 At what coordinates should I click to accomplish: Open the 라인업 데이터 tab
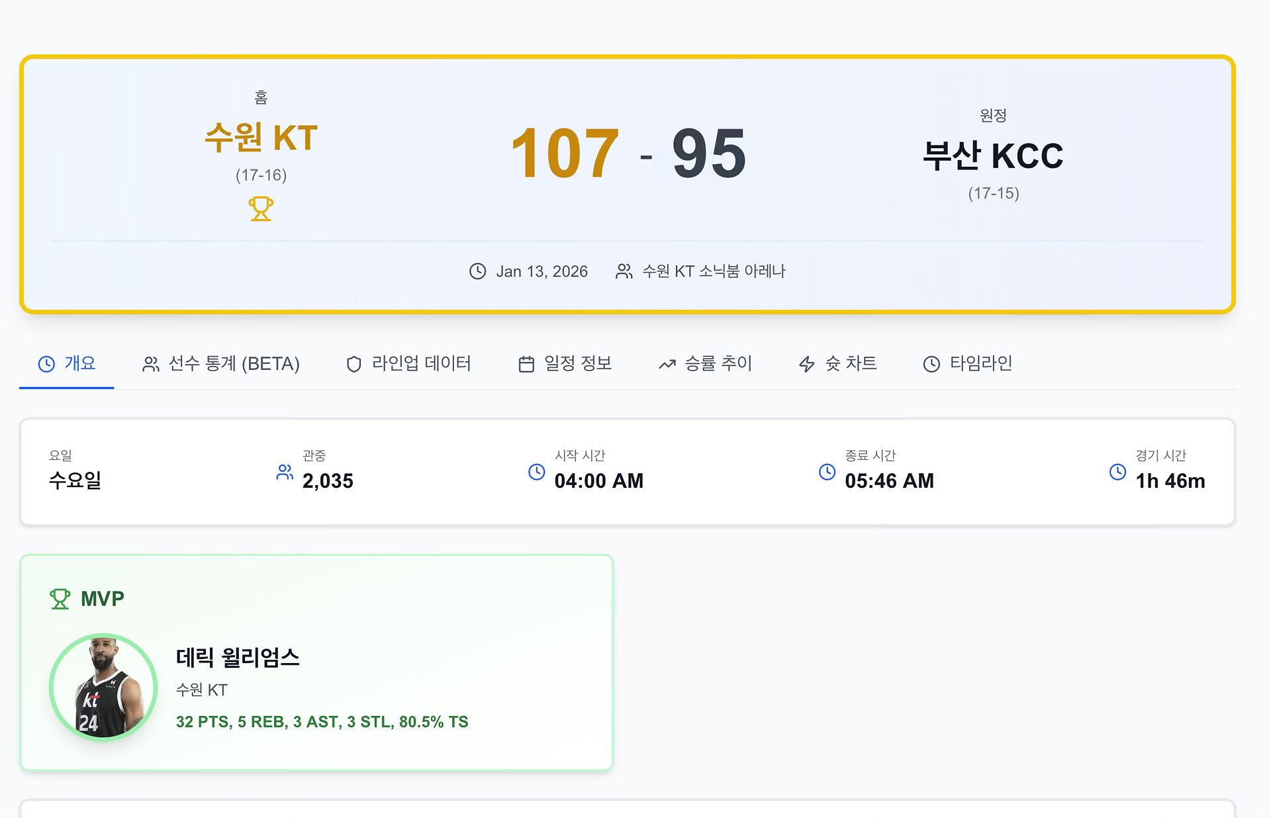pyautogui.click(x=408, y=363)
